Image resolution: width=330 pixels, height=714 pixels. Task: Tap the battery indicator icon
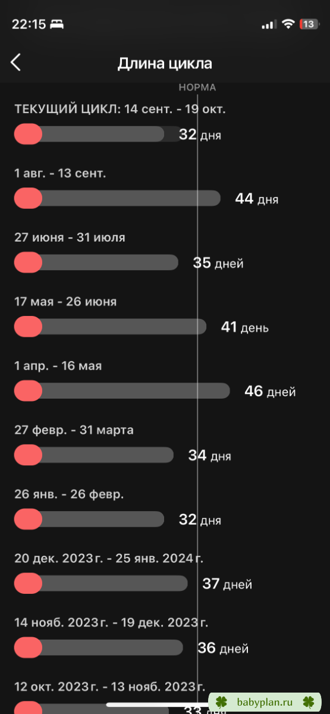pyautogui.click(x=309, y=24)
